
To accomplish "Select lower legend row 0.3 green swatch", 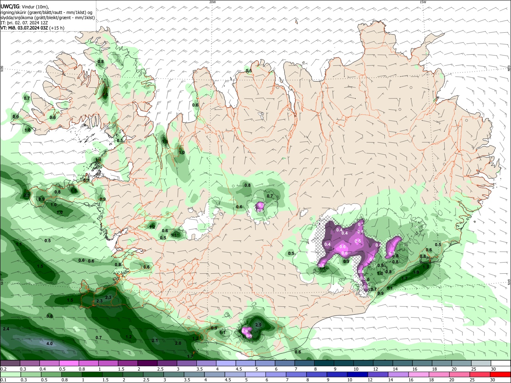I will [x=30, y=374].
